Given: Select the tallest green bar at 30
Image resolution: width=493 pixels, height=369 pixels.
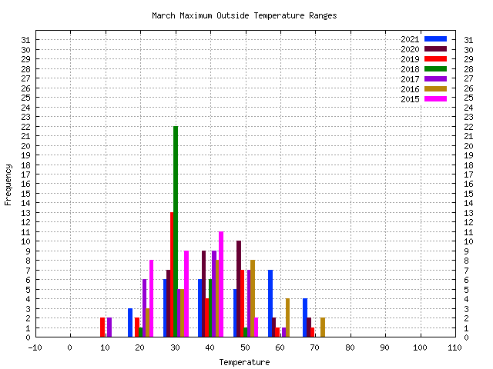Looking at the screenshot, I should (x=176, y=231).
